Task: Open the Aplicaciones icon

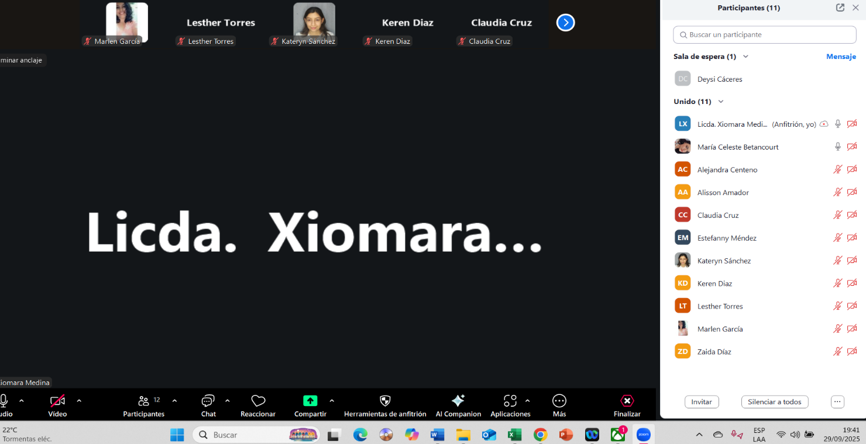Action: point(510,401)
